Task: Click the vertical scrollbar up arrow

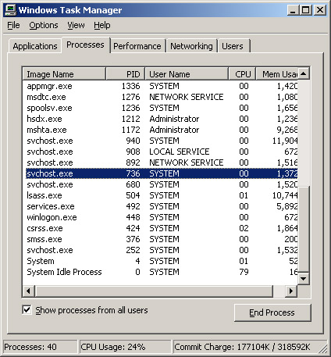Action: (x=304, y=74)
